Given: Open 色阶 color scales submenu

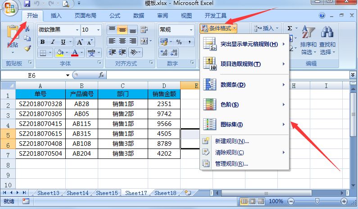Looking at the screenshot, I should [245, 105].
